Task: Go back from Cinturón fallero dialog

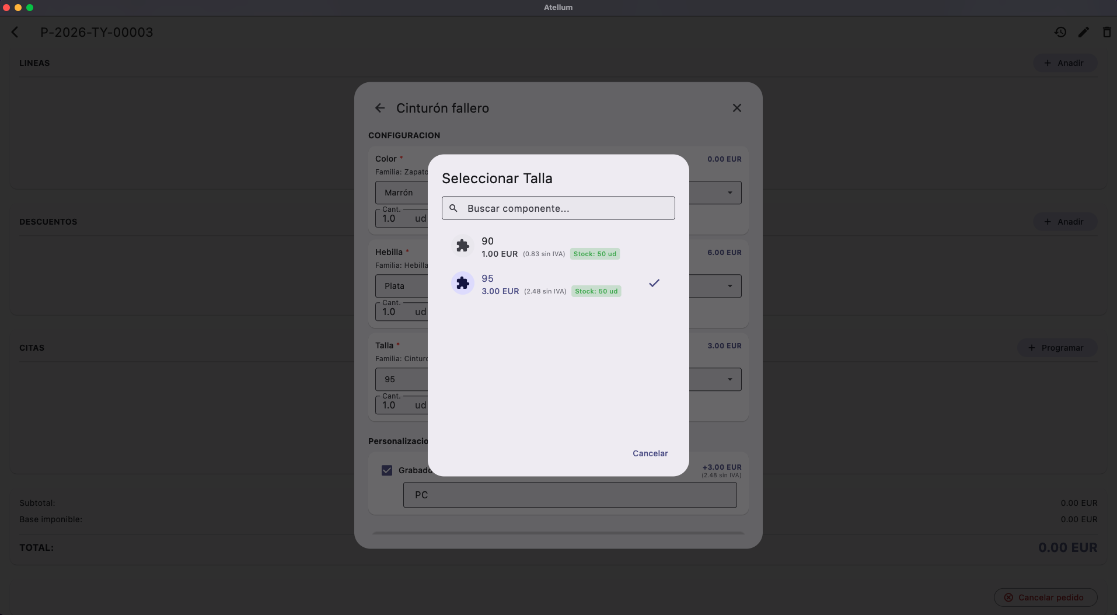Action: click(380, 108)
